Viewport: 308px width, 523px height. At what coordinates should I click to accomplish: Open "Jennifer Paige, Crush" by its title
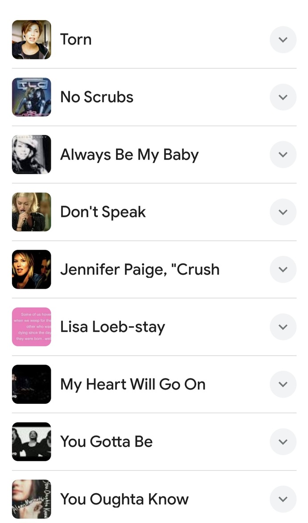(x=140, y=269)
